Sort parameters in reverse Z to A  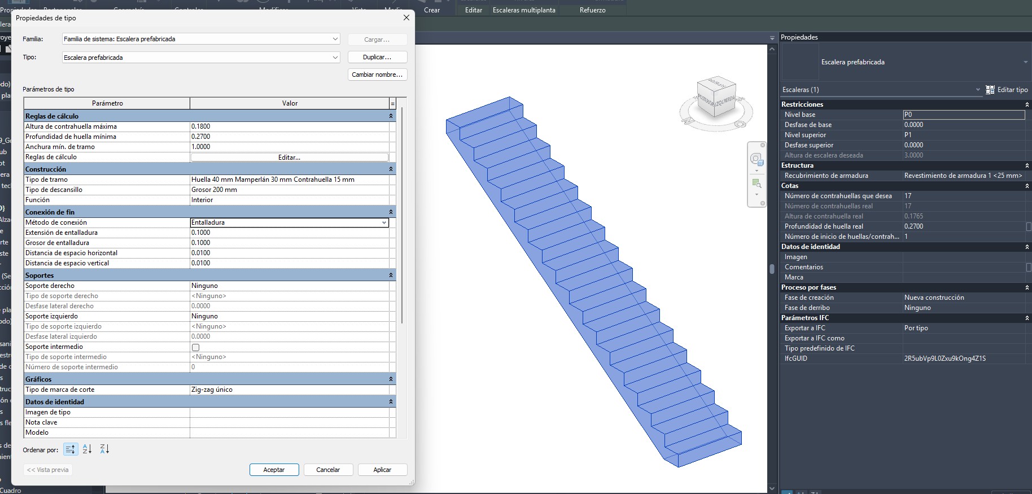(x=104, y=449)
